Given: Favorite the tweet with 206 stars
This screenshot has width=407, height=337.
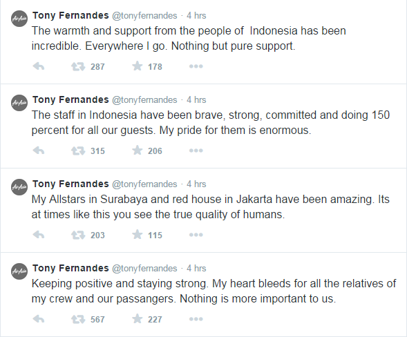Looking at the screenshot, I should coord(137,151).
